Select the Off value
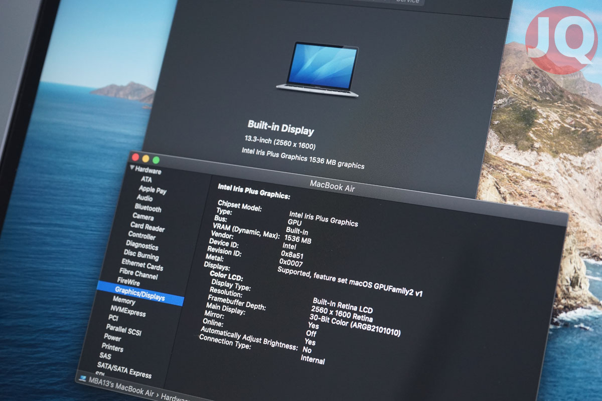The width and height of the screenshot is (602, 401). coord(311,333)
